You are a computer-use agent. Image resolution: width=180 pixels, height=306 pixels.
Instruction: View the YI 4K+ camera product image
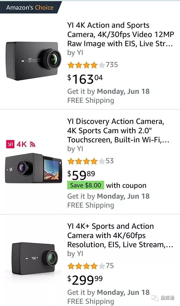tap(34, 258)
